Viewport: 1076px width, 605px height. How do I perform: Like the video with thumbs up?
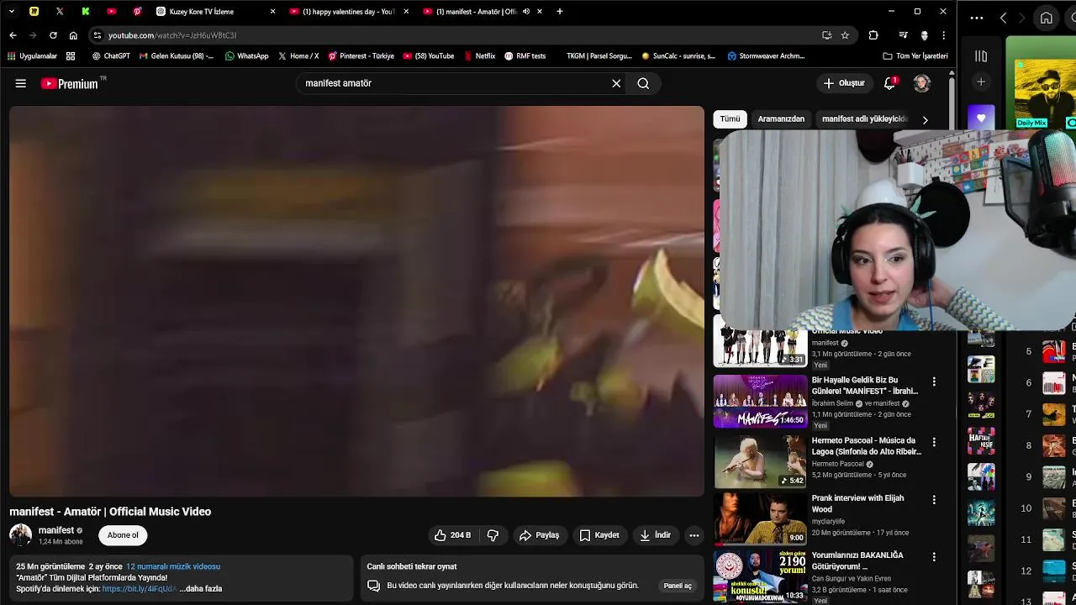[x=452, y=535]
